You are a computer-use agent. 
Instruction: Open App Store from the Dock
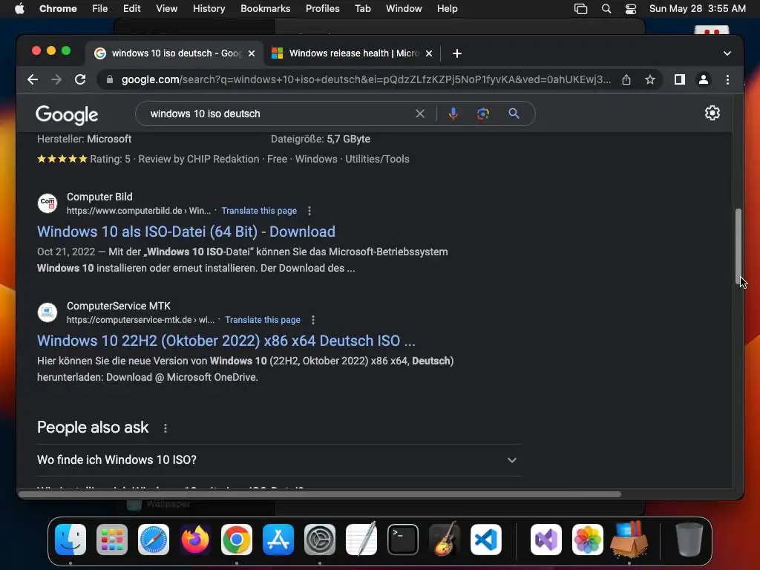pyautogui.click(x=278, y=540)
